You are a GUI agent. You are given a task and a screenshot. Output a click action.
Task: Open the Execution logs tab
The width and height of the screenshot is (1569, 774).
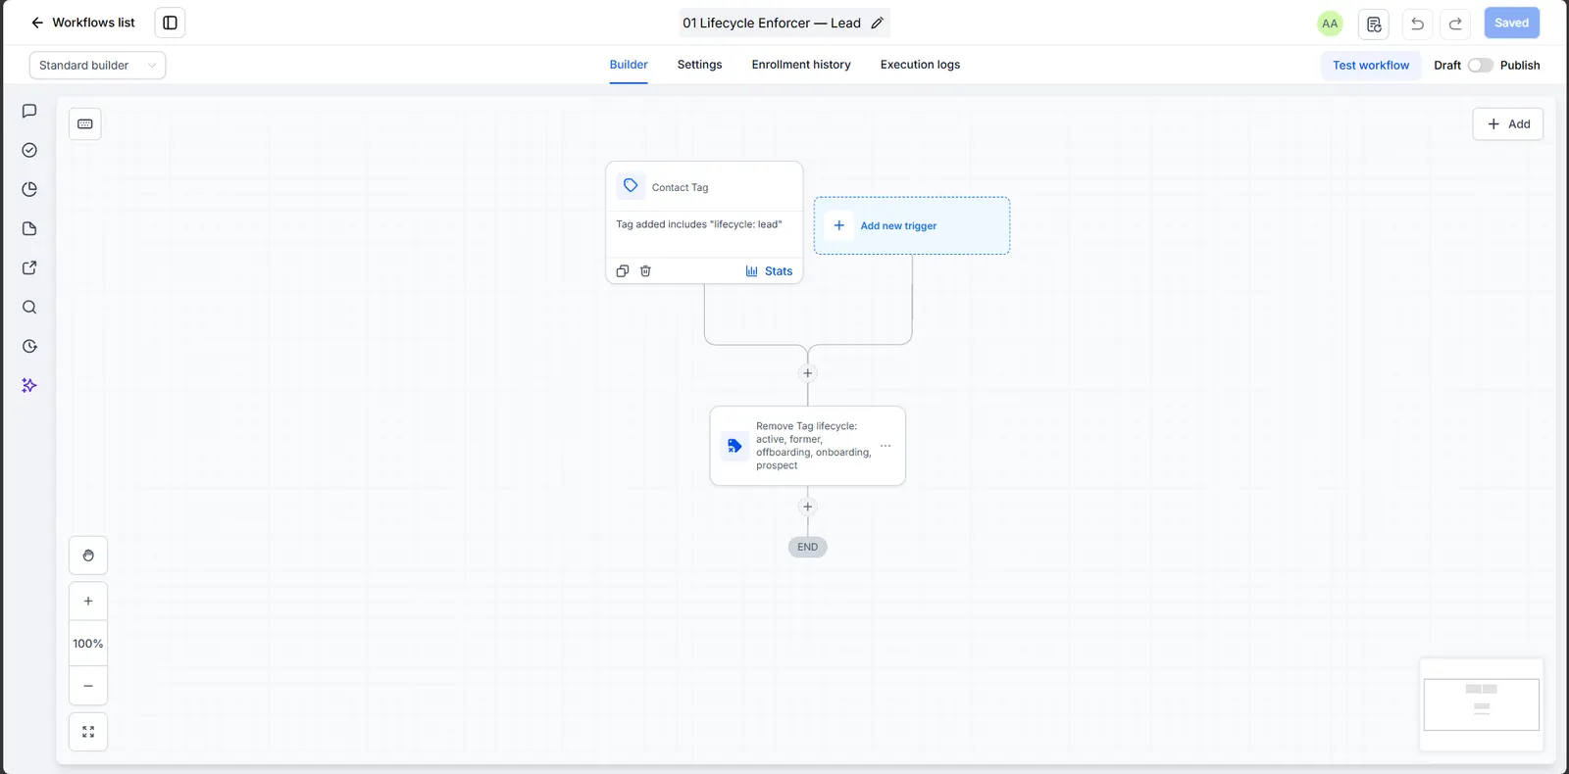(x=920, y=65)
